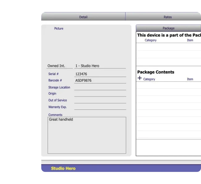Click the Origin input field
Viewport: 201px width, 184px height.
pos(100,94)
